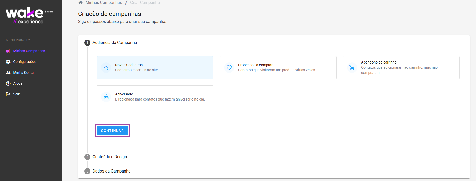This screenshot has width=476, height=181.
Task: Click Minhas Campanhas breadcrumb link
Action: click(x=104, y=3)
